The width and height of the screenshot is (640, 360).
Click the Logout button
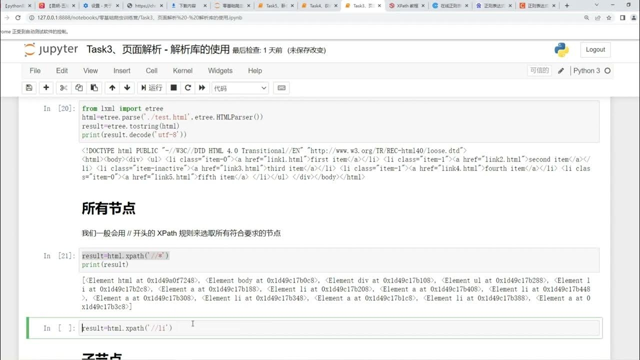[x=595, y=49]
